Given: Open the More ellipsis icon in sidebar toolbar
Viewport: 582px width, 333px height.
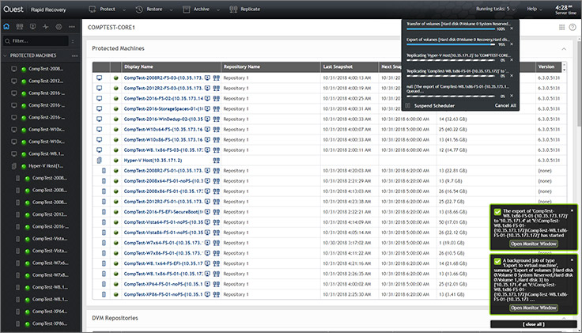Looking at the screenshot, I should 72,27.
